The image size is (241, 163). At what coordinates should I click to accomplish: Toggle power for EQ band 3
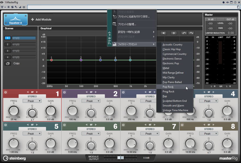pyautogui.click(x=123, y=92)
